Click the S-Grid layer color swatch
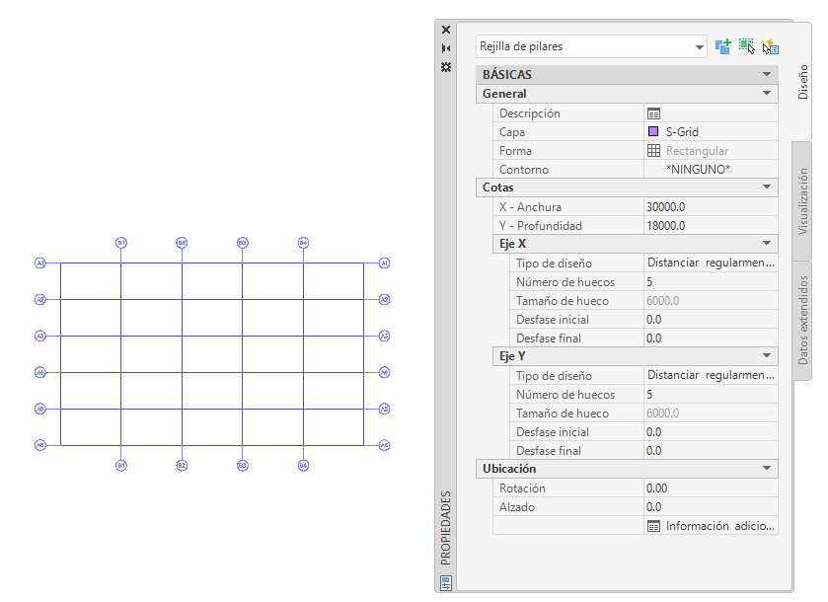Image resolution: width=828 pixels, height=602 pixels. coord(653,132)
